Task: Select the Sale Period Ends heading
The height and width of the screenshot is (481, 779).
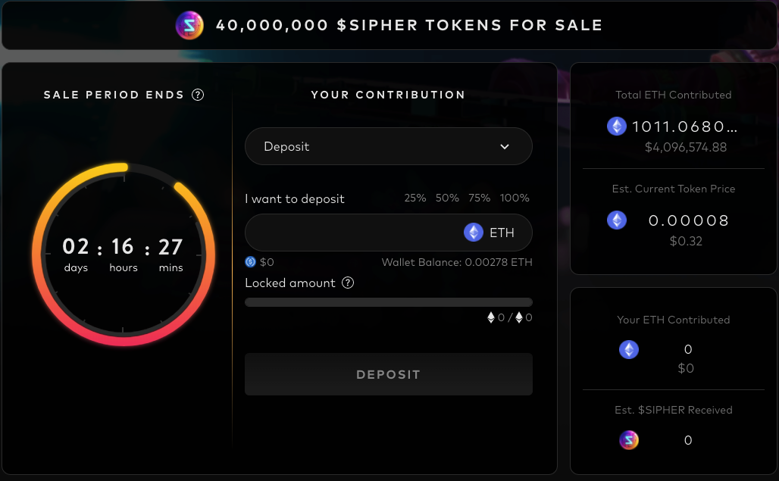Action: pyautogui.click(x=115, y=95)
